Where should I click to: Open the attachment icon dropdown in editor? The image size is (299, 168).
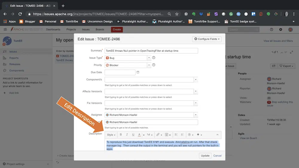(x=168, y=135)
